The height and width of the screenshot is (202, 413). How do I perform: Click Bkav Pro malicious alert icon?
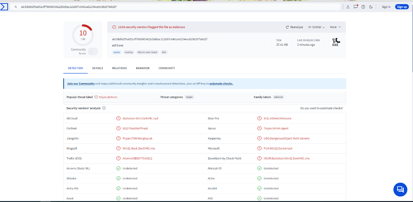point(260,119)
